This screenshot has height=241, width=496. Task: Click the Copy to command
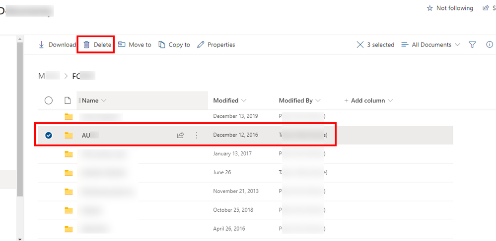coord(174,45)
